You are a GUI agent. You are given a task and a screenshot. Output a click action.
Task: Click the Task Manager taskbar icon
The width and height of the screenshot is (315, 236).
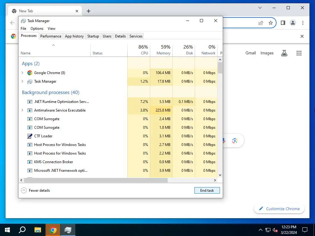click(x=68, y=230)
